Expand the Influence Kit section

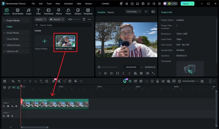(4, 51)
